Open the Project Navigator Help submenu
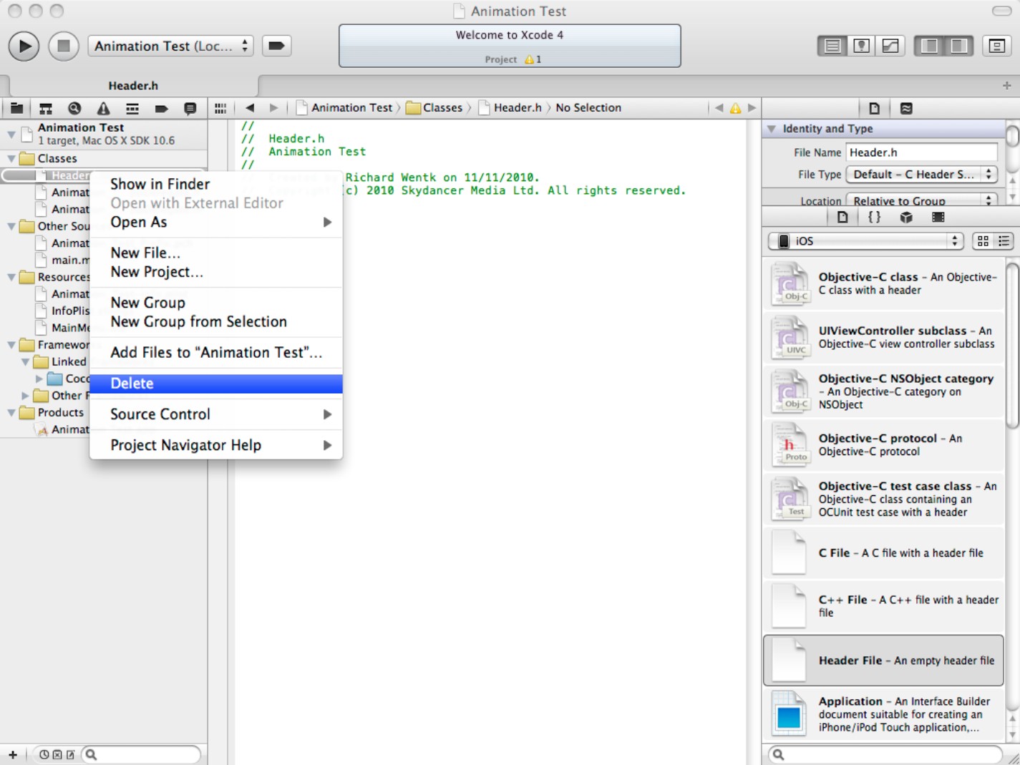 215,445
